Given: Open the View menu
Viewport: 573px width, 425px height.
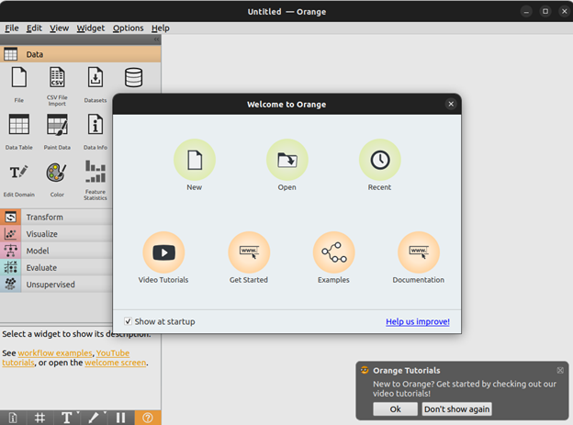Looking at the screenshot, I should (x=59, y=28).
